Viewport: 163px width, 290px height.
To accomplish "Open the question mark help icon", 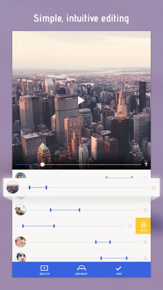I will coord(146,164).
